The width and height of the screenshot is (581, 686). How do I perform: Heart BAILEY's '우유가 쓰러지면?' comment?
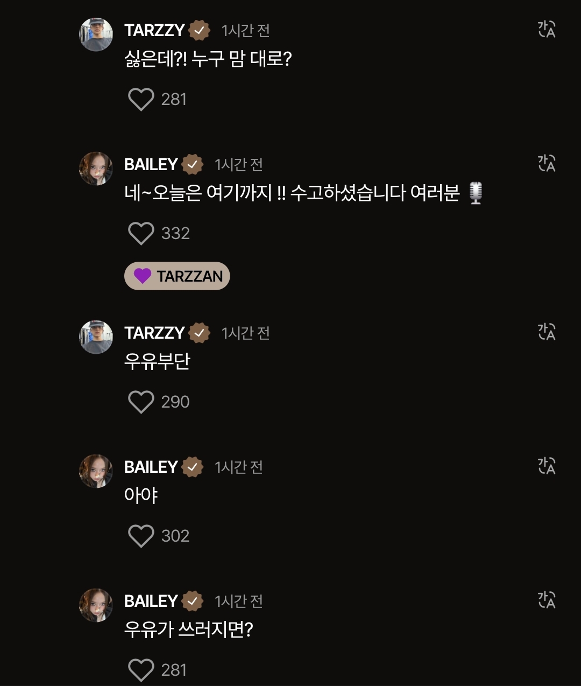pos(141,670)
